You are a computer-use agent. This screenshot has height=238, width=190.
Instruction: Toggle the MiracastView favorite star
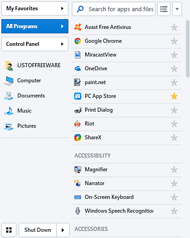(x=174, y=55)
